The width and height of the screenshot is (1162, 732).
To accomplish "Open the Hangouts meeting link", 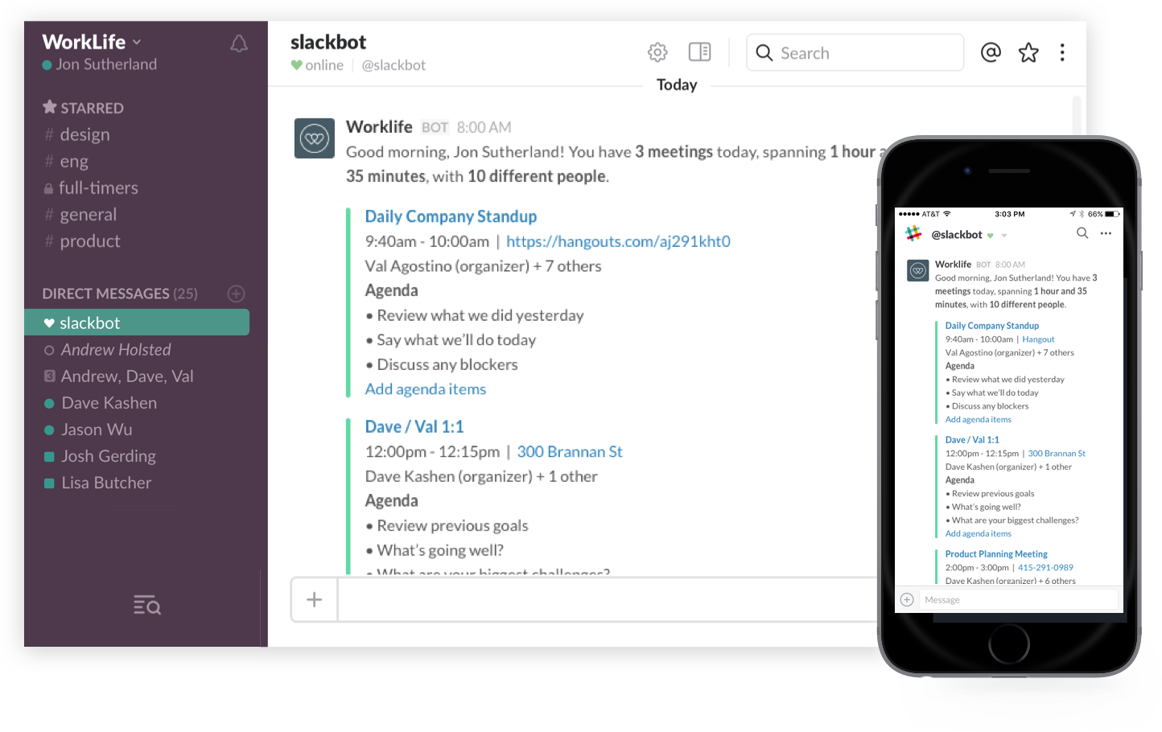I will (x=618, y=241).
